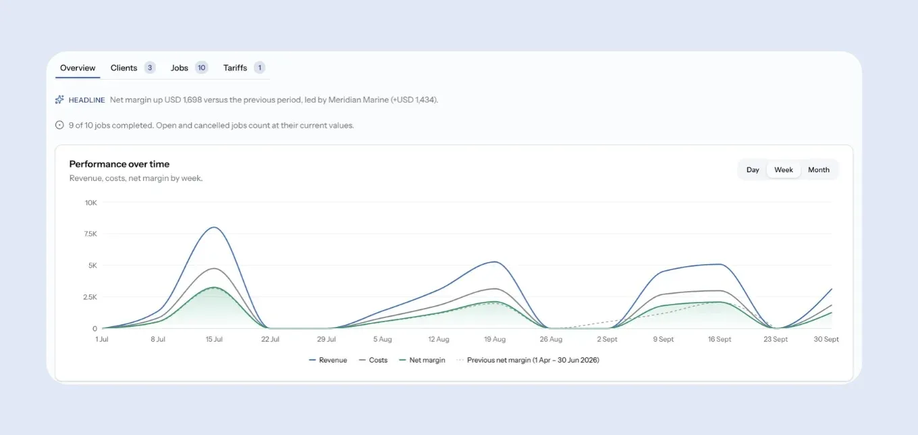
Task: Click the 1 Jul axis label
Action: pos(102,340)
